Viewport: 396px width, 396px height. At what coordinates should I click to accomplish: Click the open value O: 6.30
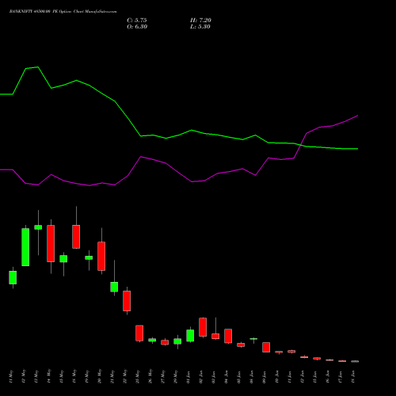click(x=137, y=27)
